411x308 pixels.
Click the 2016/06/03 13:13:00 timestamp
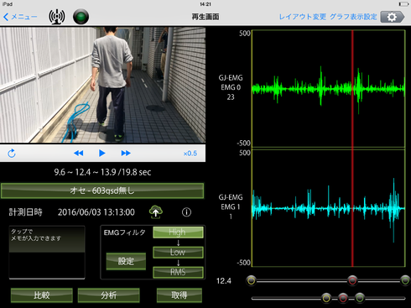[96, 212]
